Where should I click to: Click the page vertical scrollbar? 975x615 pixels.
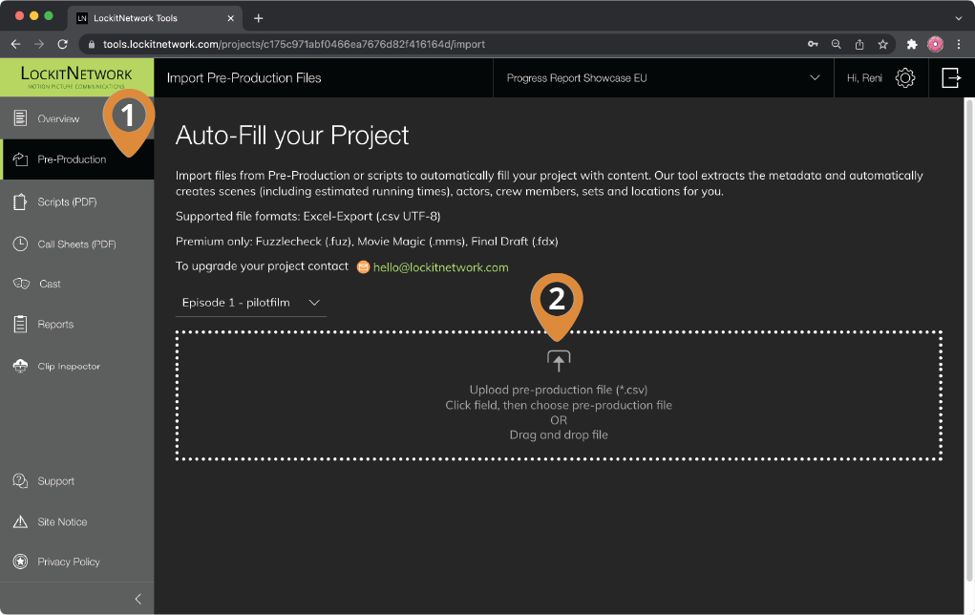tap(968, 341)
